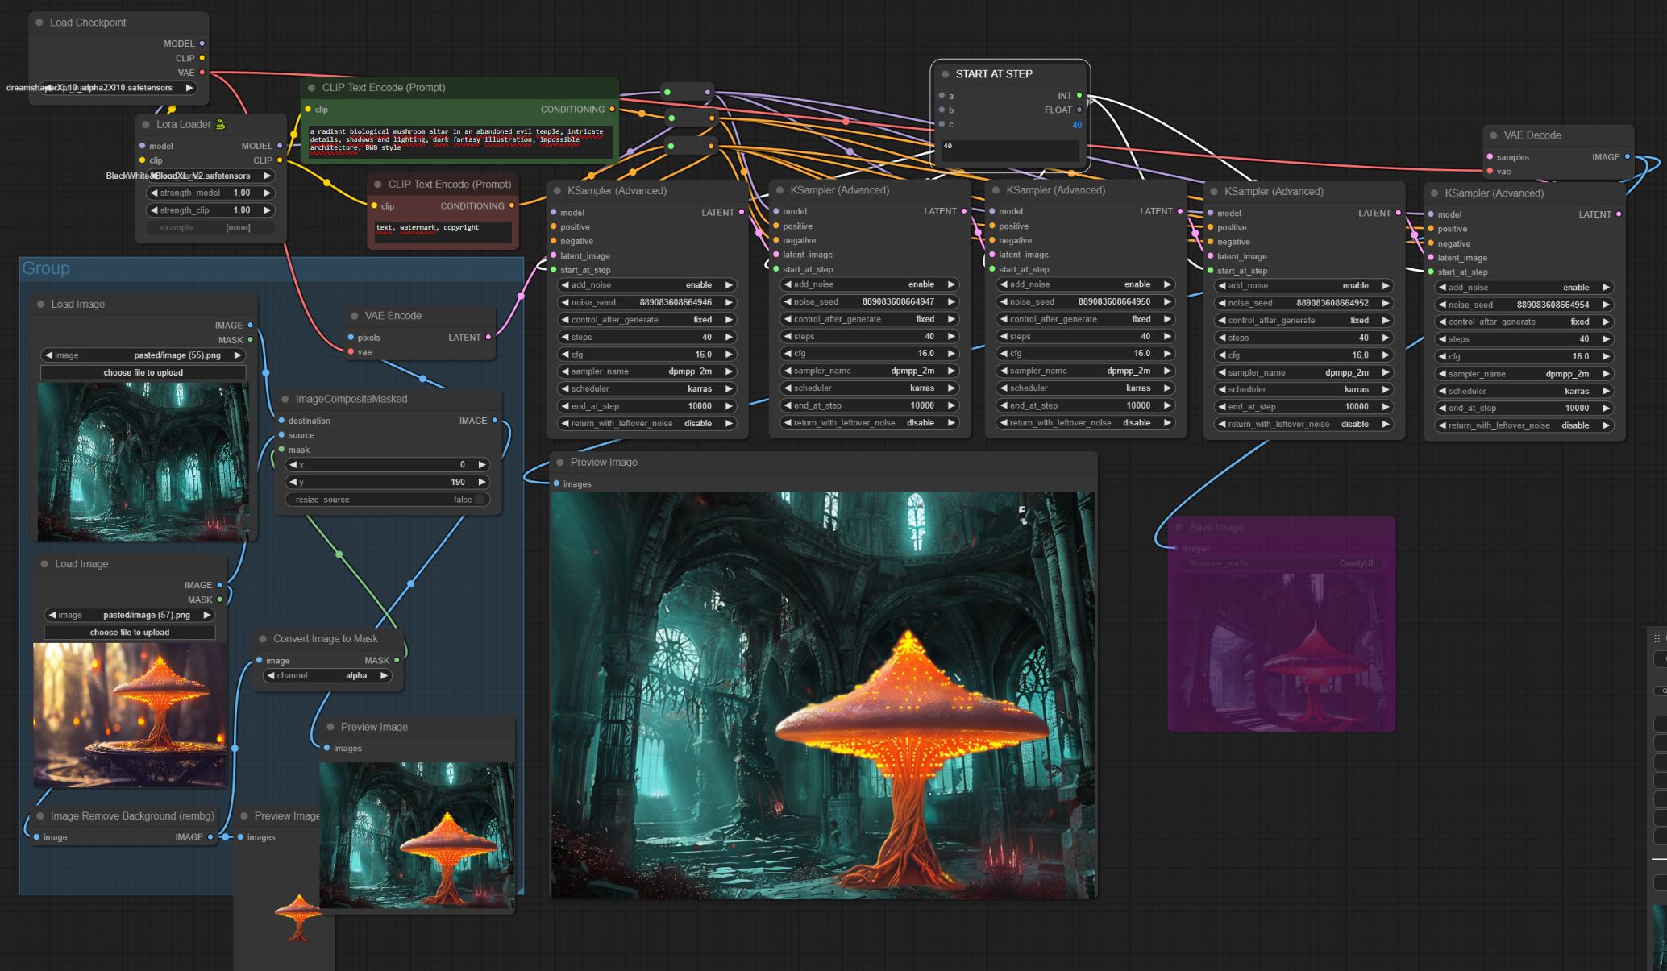Increase y value arrow in ImageCompositeMasked
This screenshot has height=971, width=1667.
[x=482, y=482]
